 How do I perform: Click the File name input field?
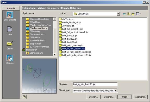point(95,84)
